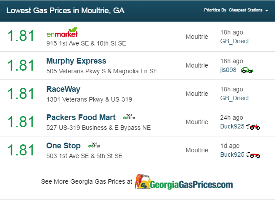Visit GeorgiaGasPrices.com text link
The image size is (275, 200).
[191, 185]
